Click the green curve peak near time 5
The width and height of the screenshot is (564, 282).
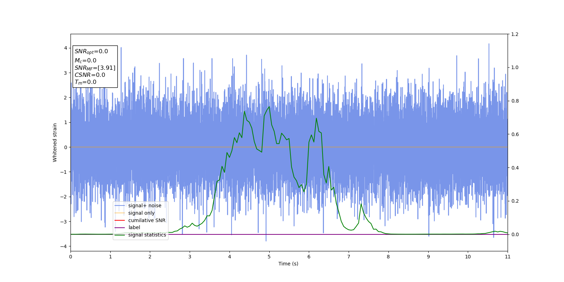click(269, 106)
